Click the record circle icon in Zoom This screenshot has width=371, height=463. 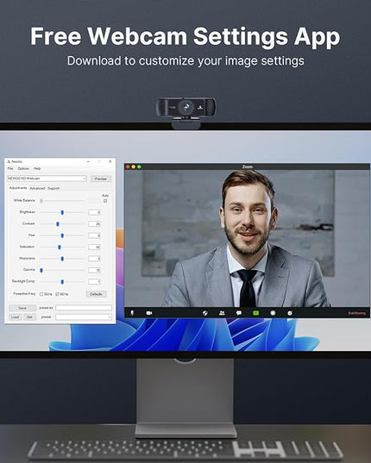[x=273, y=313]
